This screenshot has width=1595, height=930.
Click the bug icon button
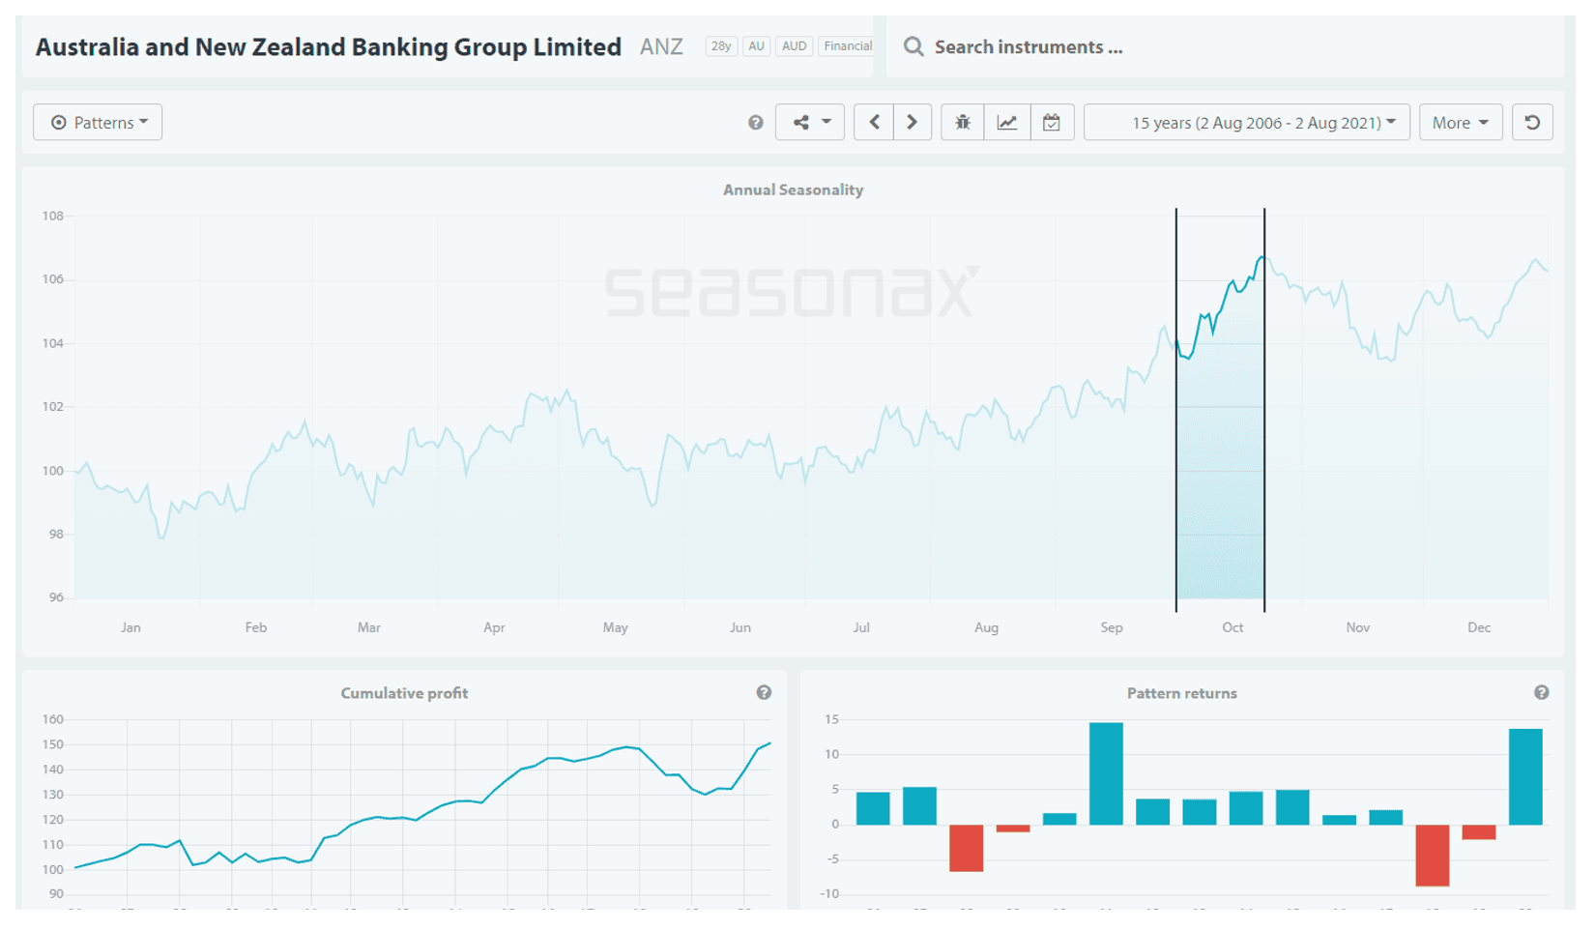963,123
